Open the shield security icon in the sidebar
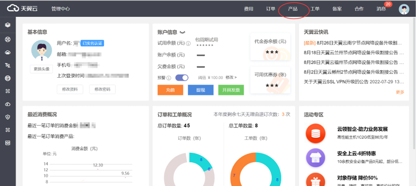The image size is (416, 186). pyautogui.click(x=8, y=117)
